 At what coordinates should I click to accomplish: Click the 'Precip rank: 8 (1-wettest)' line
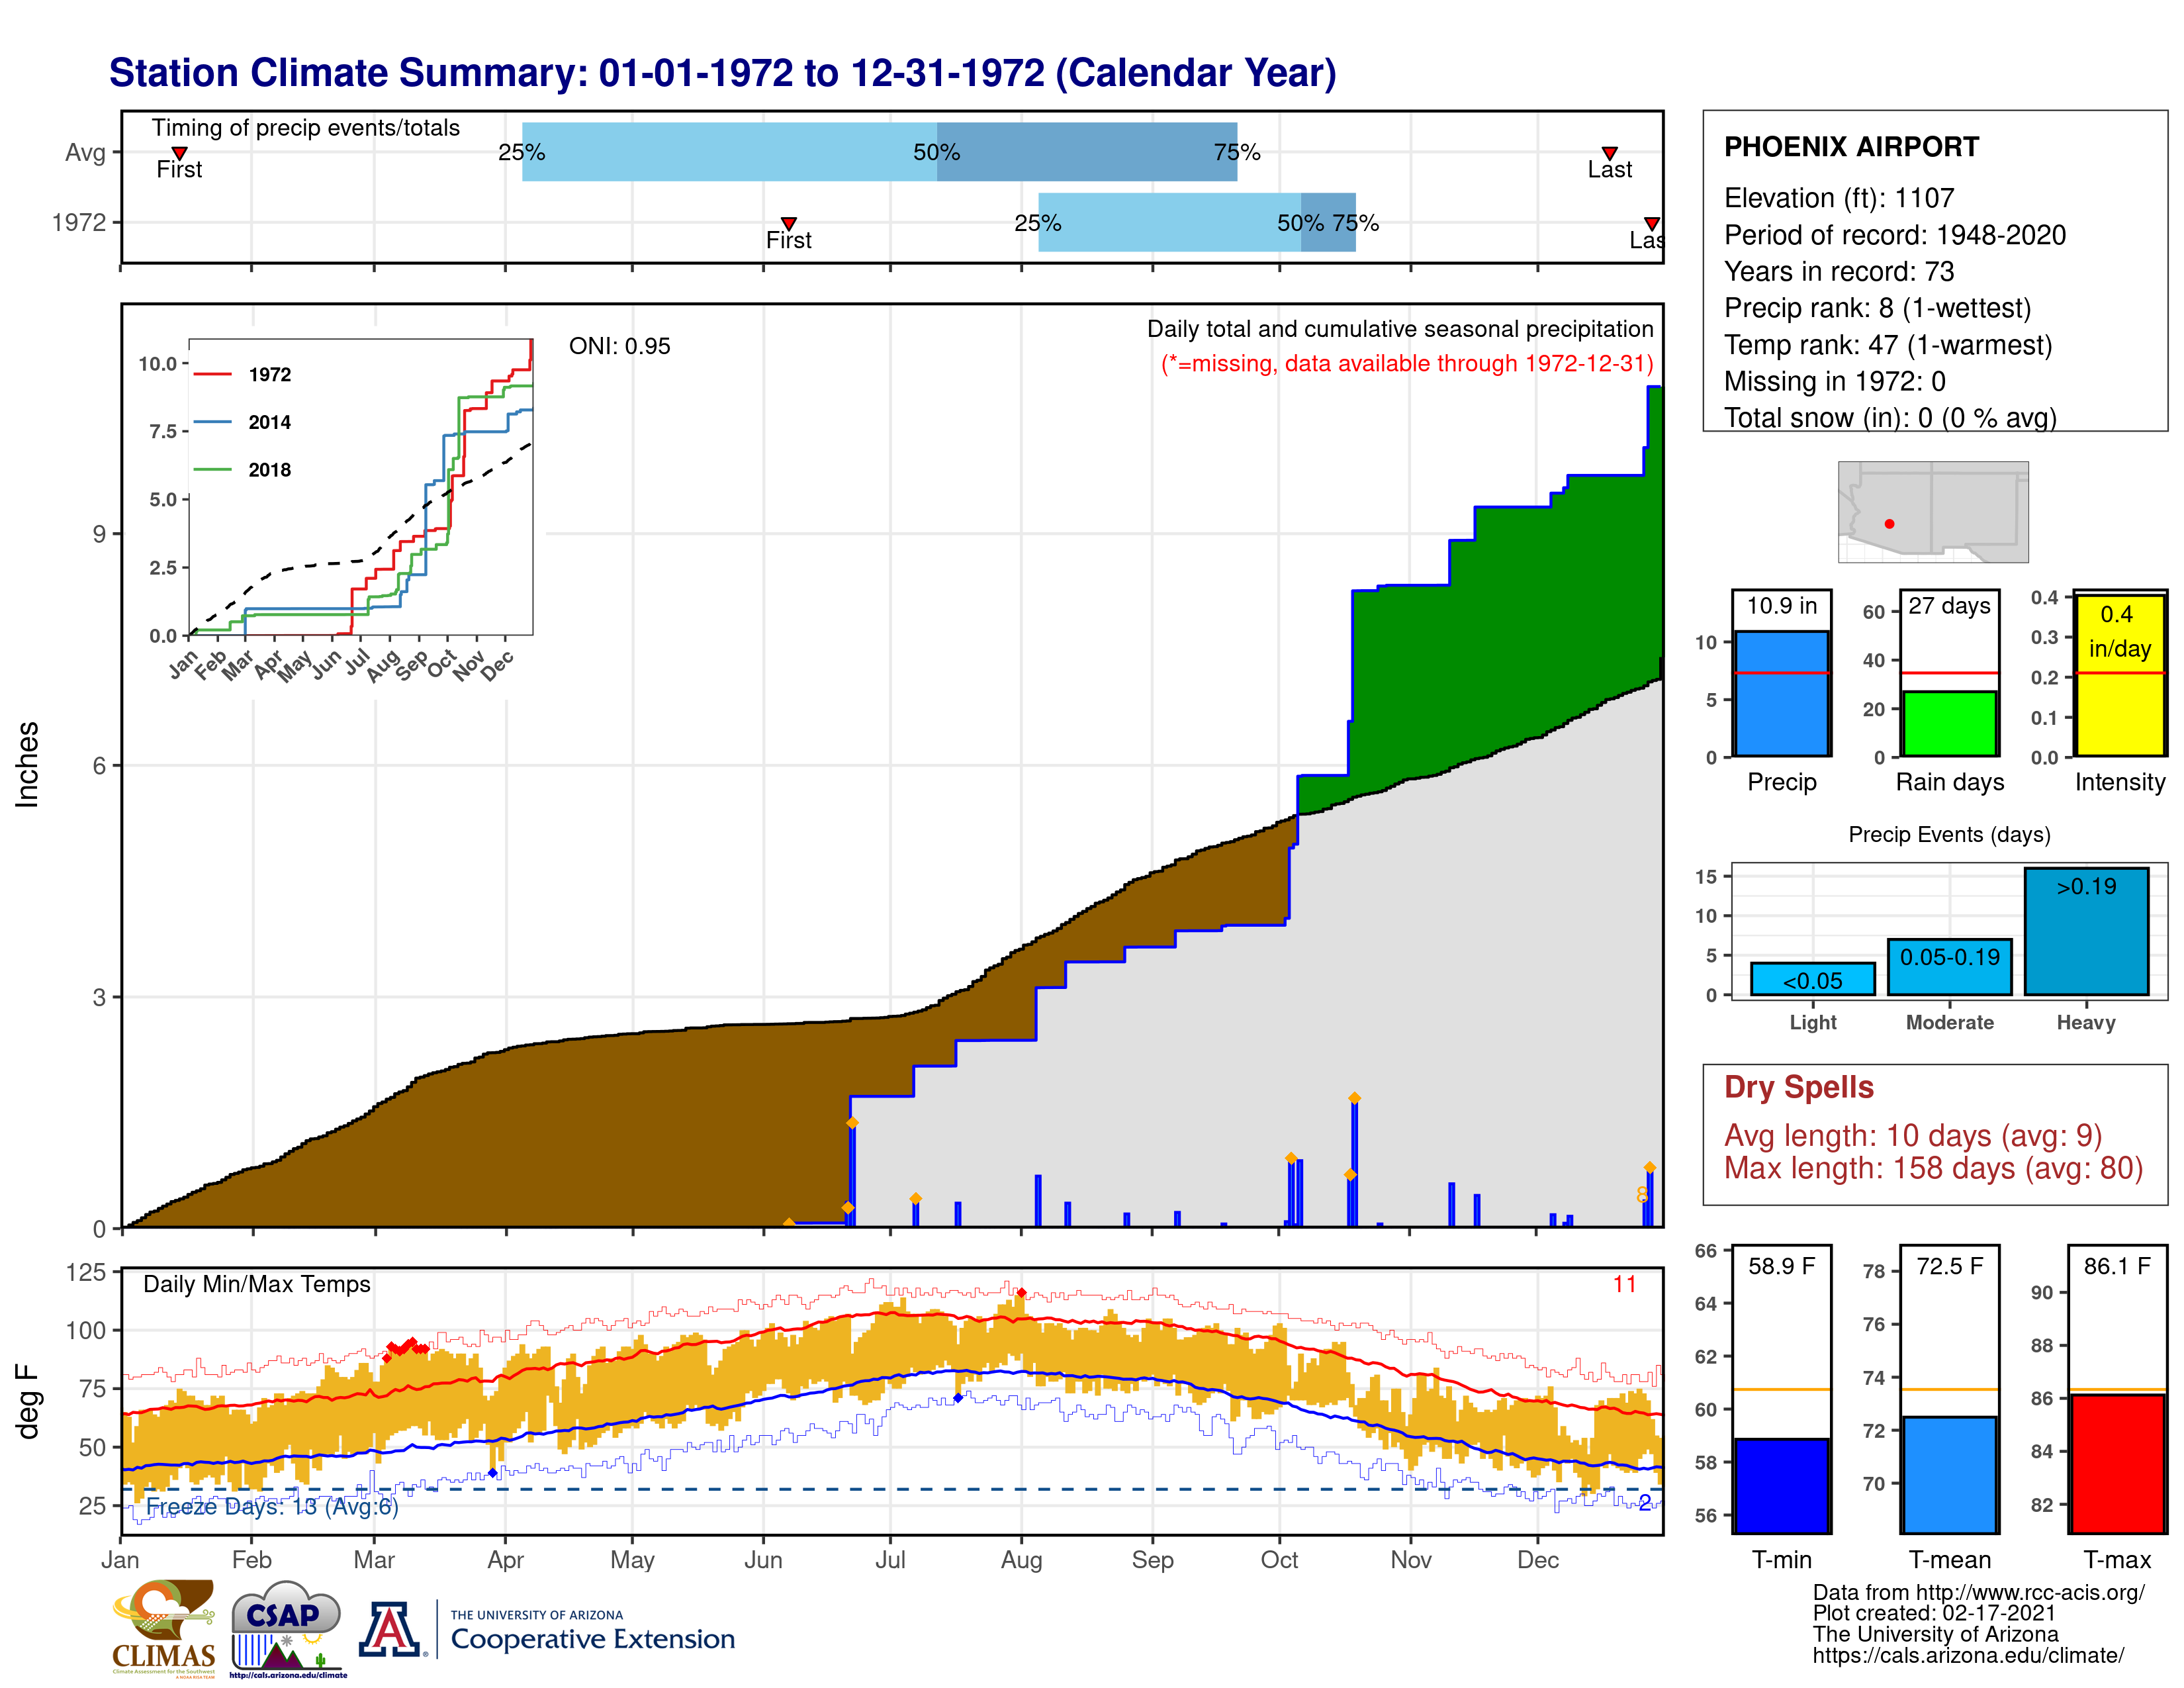tap(1877, 308)
